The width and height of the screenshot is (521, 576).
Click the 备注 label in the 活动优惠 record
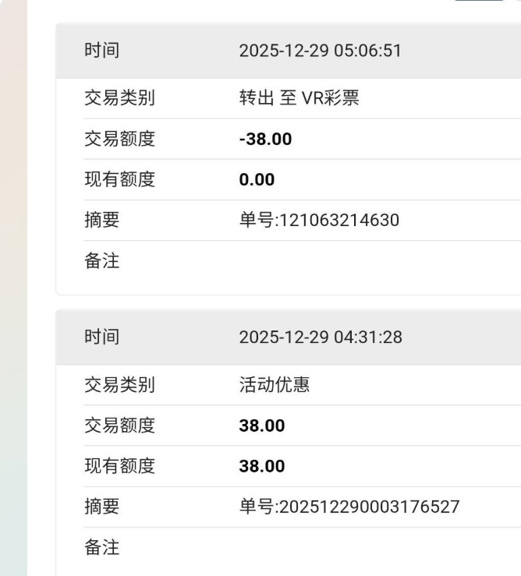tap(101, 547)
